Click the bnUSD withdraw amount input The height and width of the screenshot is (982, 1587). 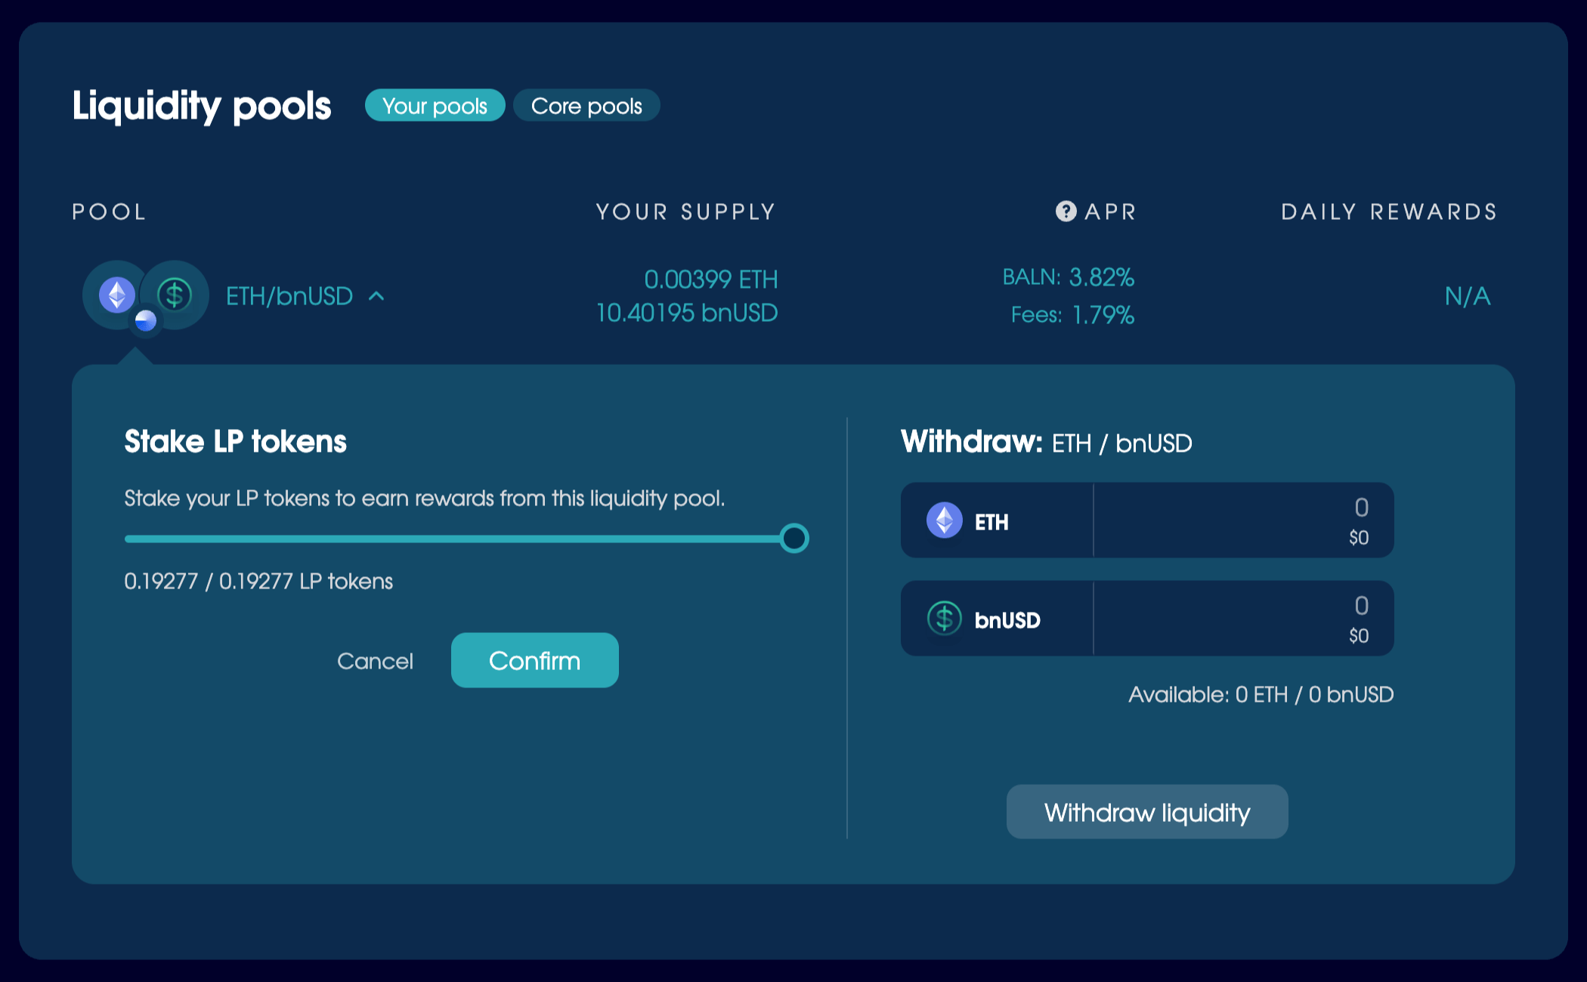1242,618
